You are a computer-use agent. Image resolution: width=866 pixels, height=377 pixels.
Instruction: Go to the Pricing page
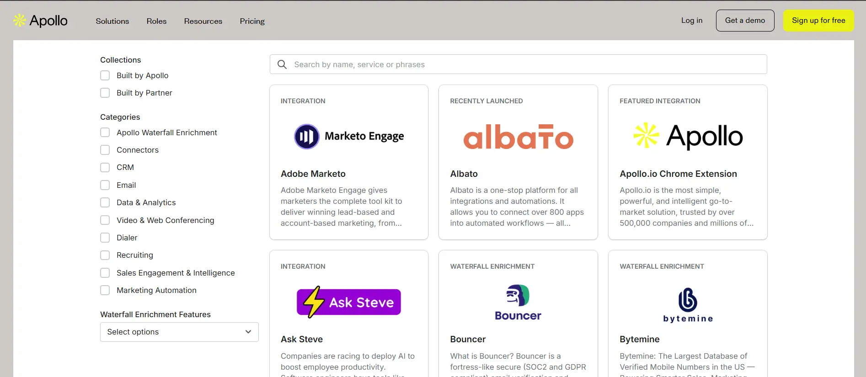252,21
